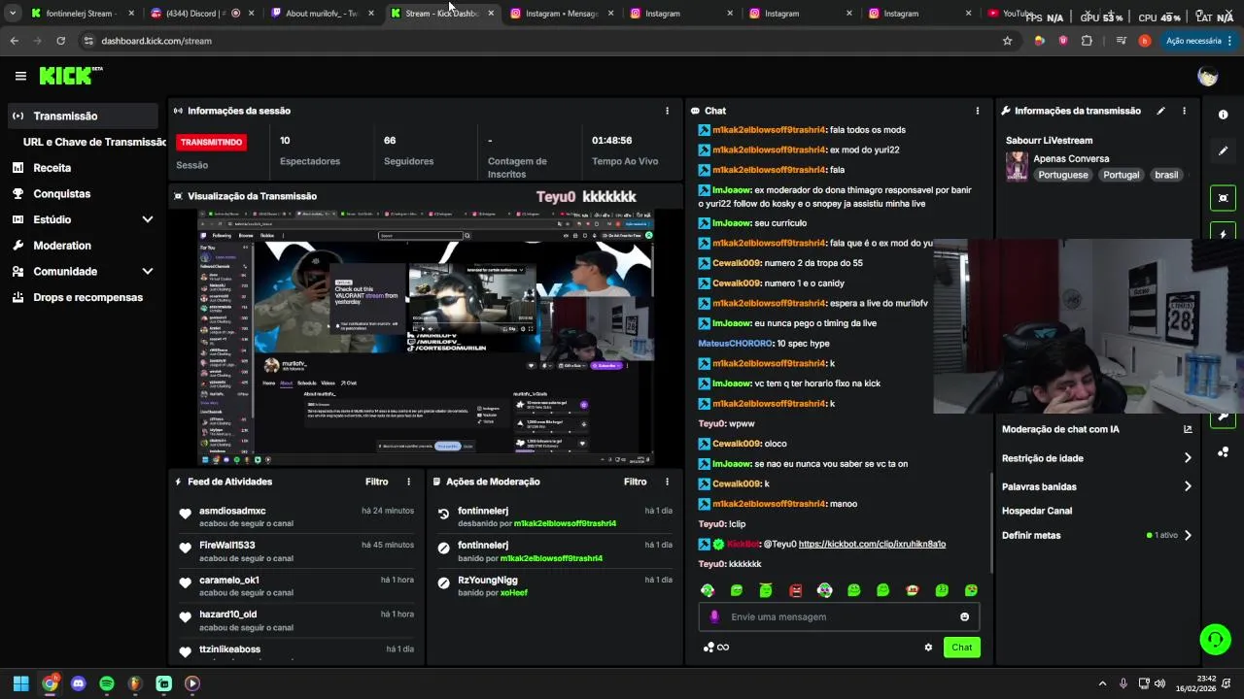Click info icon in right sidebar
The image size is (1244, 699).
1223,115
